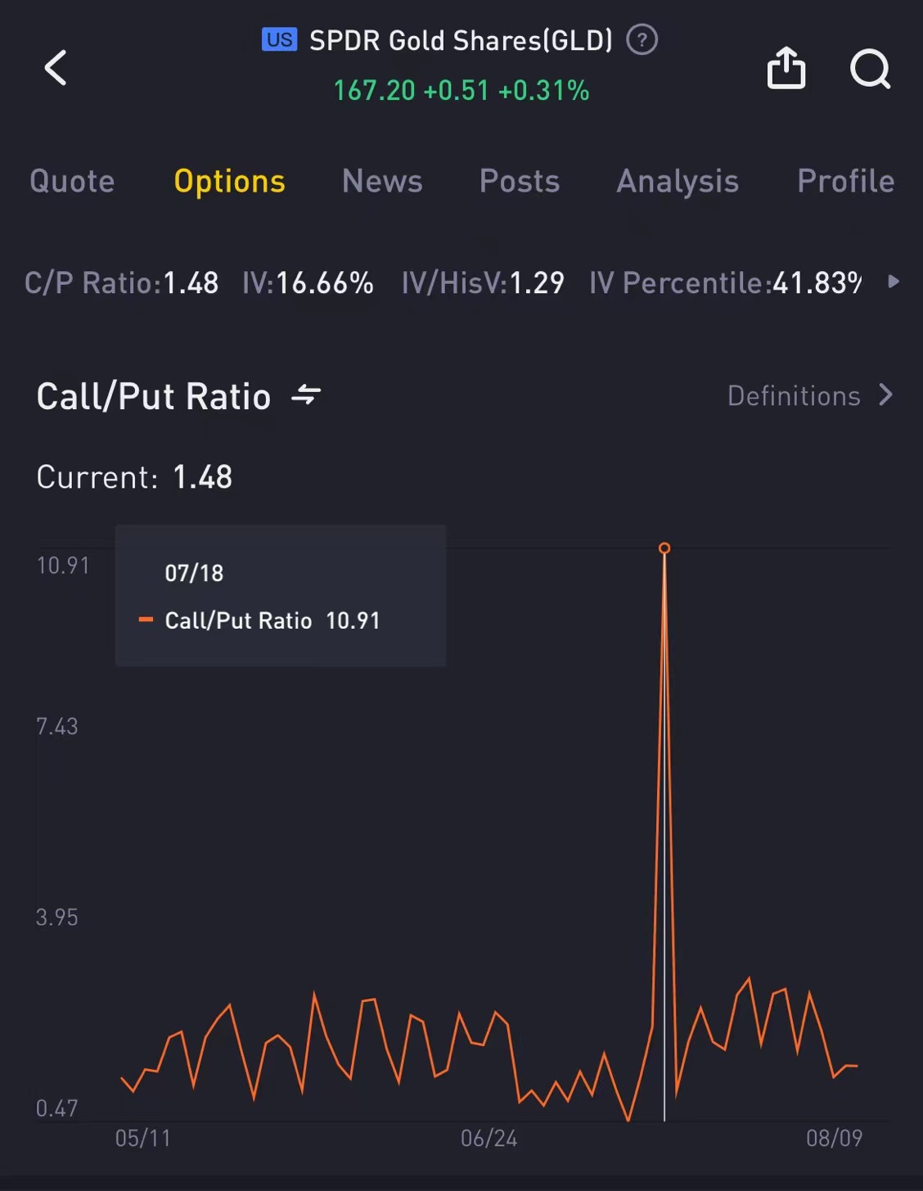Tap the back arrow icon

click(56, 67)
